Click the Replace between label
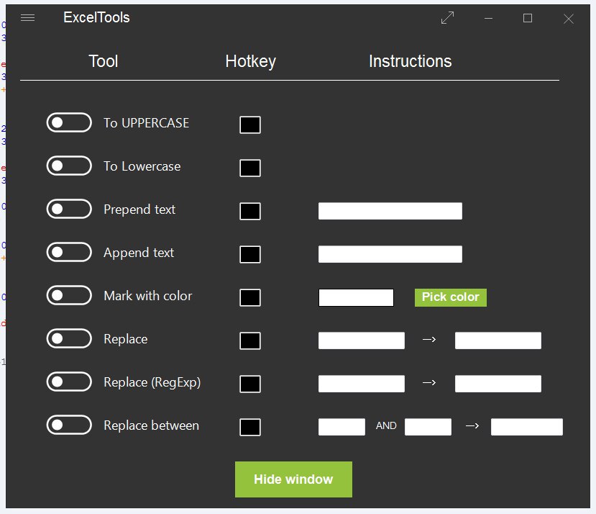596x514 pixels. click(151, 425)
